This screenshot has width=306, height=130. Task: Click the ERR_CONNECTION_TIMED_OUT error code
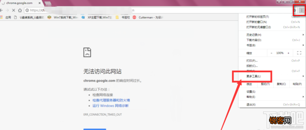coord(102,114)
